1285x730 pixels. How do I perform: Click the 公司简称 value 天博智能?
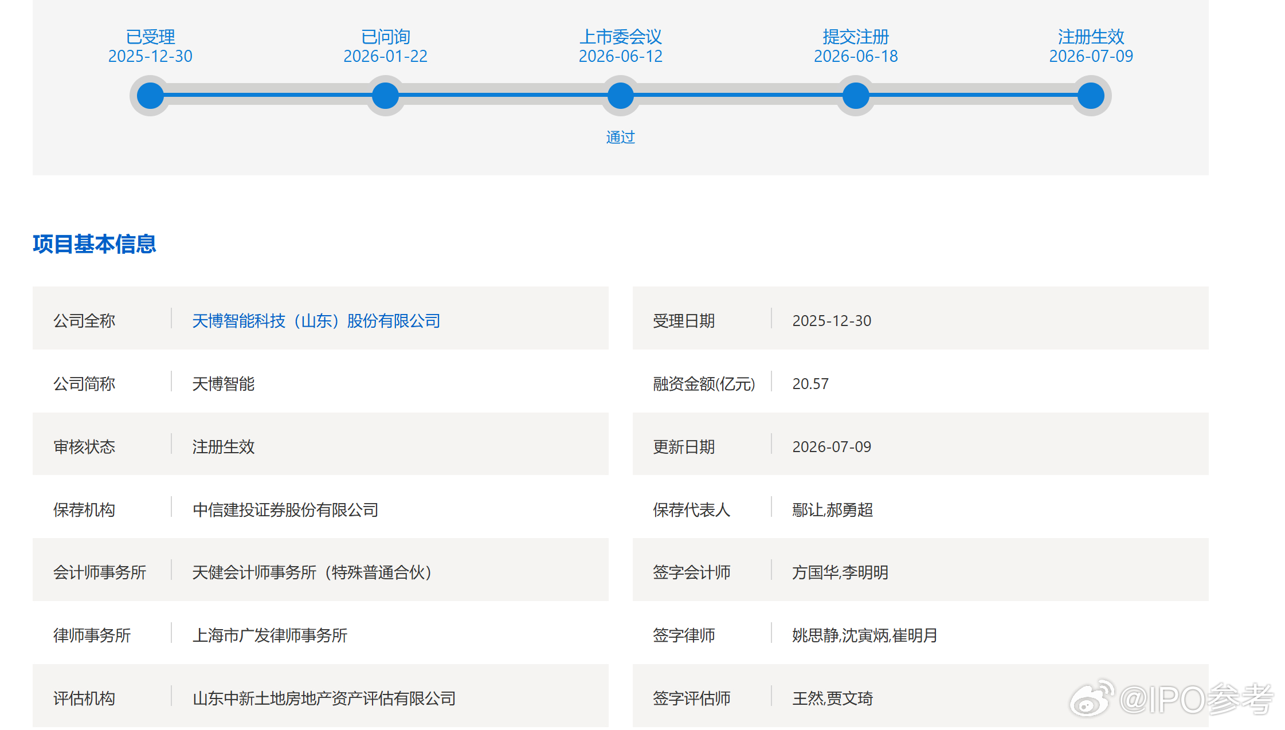(224, 384)
